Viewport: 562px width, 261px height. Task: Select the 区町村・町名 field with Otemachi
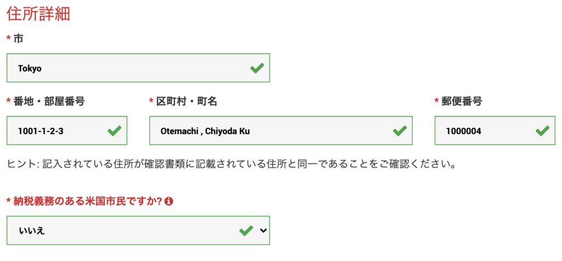click(x=269, y=131)
